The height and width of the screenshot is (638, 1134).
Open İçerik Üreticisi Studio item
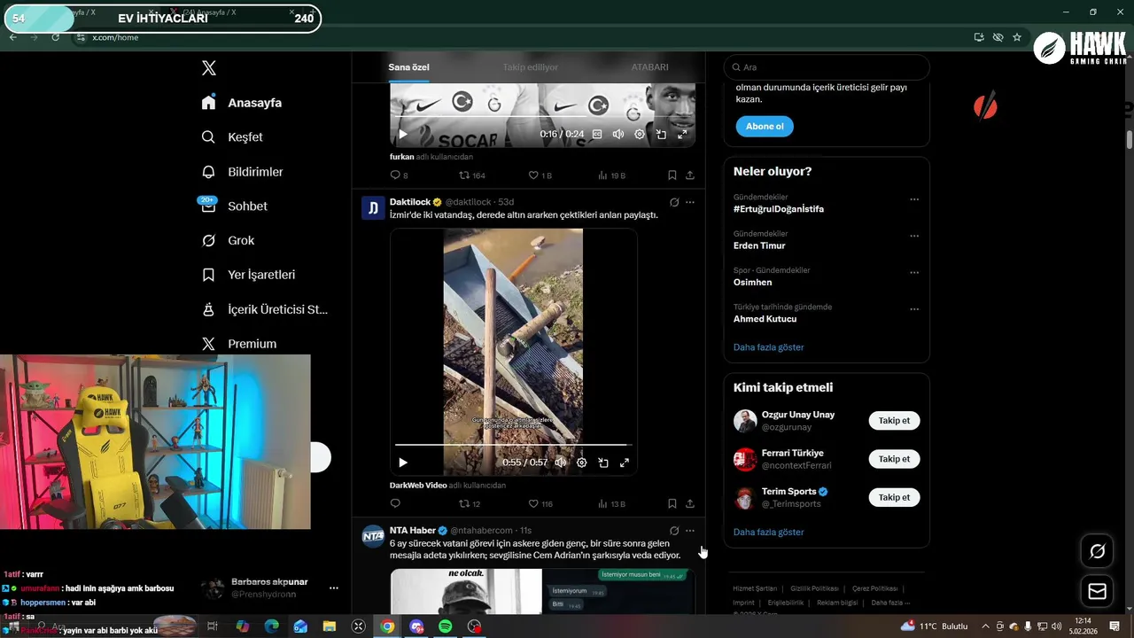[x=265, y=309]
